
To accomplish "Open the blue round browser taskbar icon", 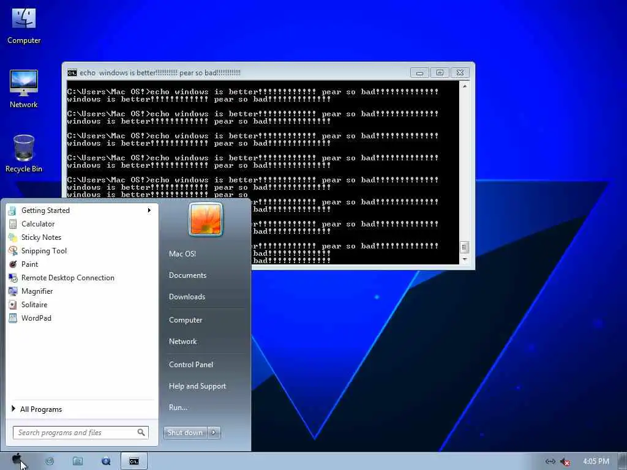I will click(x=106, y=461).
